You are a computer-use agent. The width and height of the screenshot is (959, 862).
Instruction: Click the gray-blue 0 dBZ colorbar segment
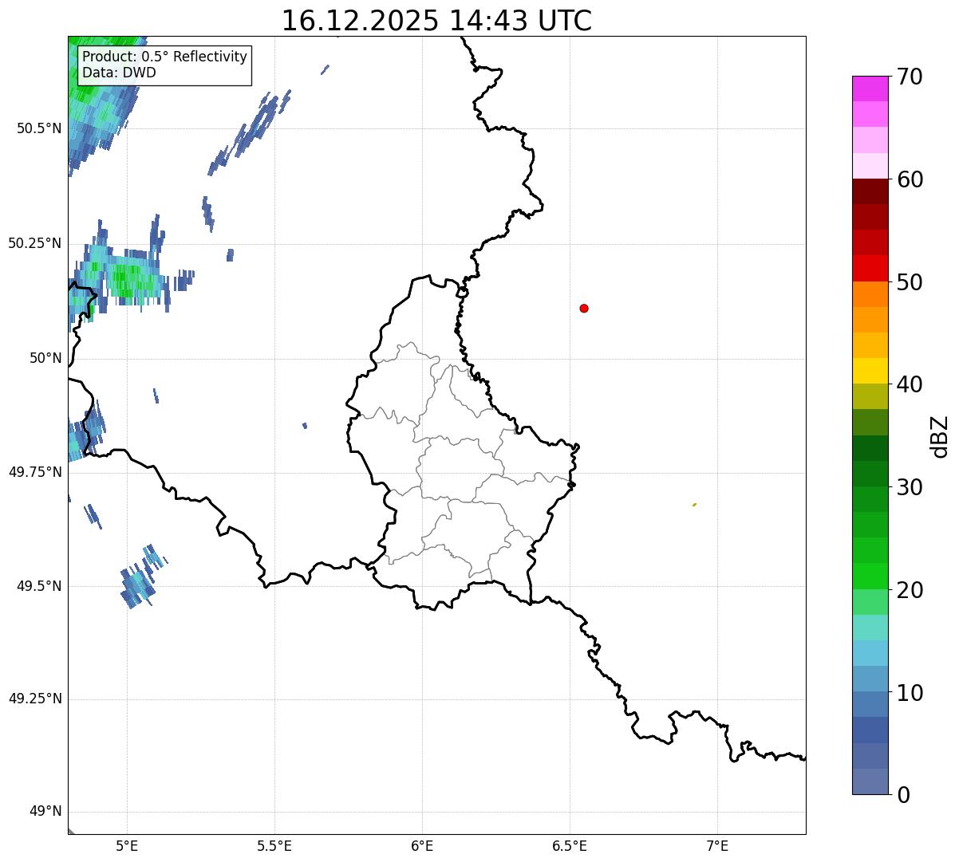click(870, 781)
